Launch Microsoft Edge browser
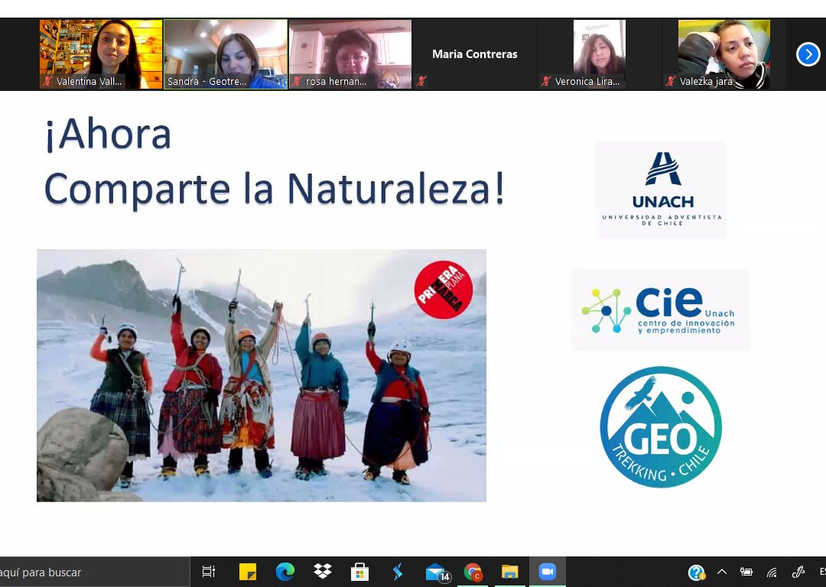Screen dimensions: 826x587 coord(285,572)
